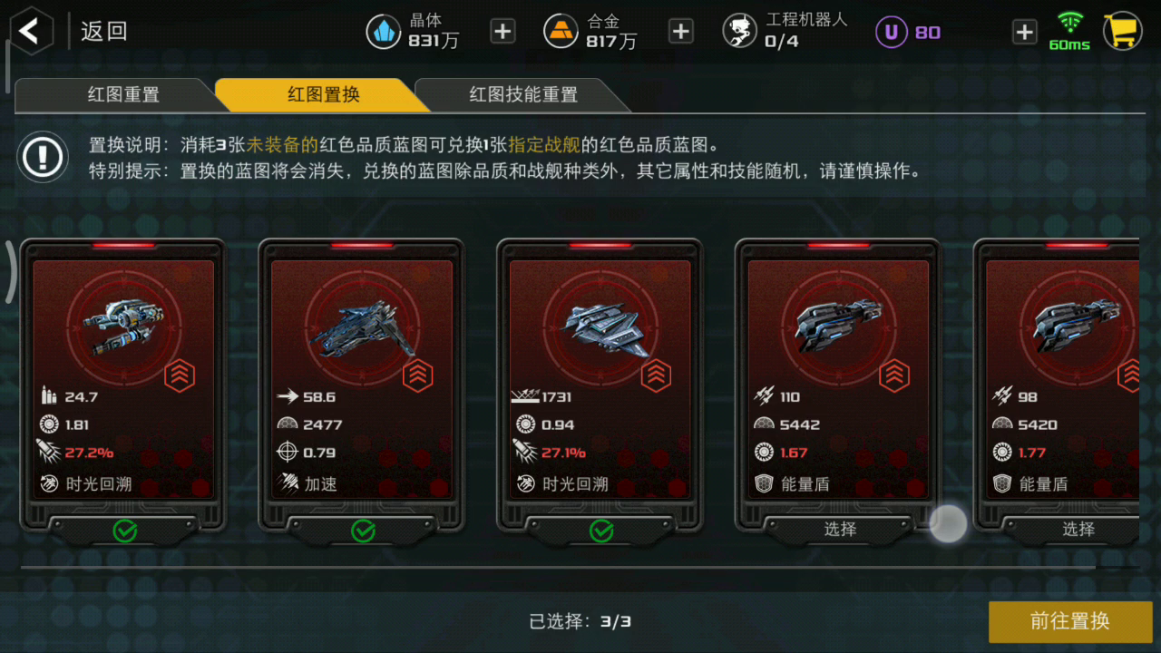Switch to the 红图重置 tab
The height and width of the screenshot is (653, 1161).
click(x=123, y=94)
